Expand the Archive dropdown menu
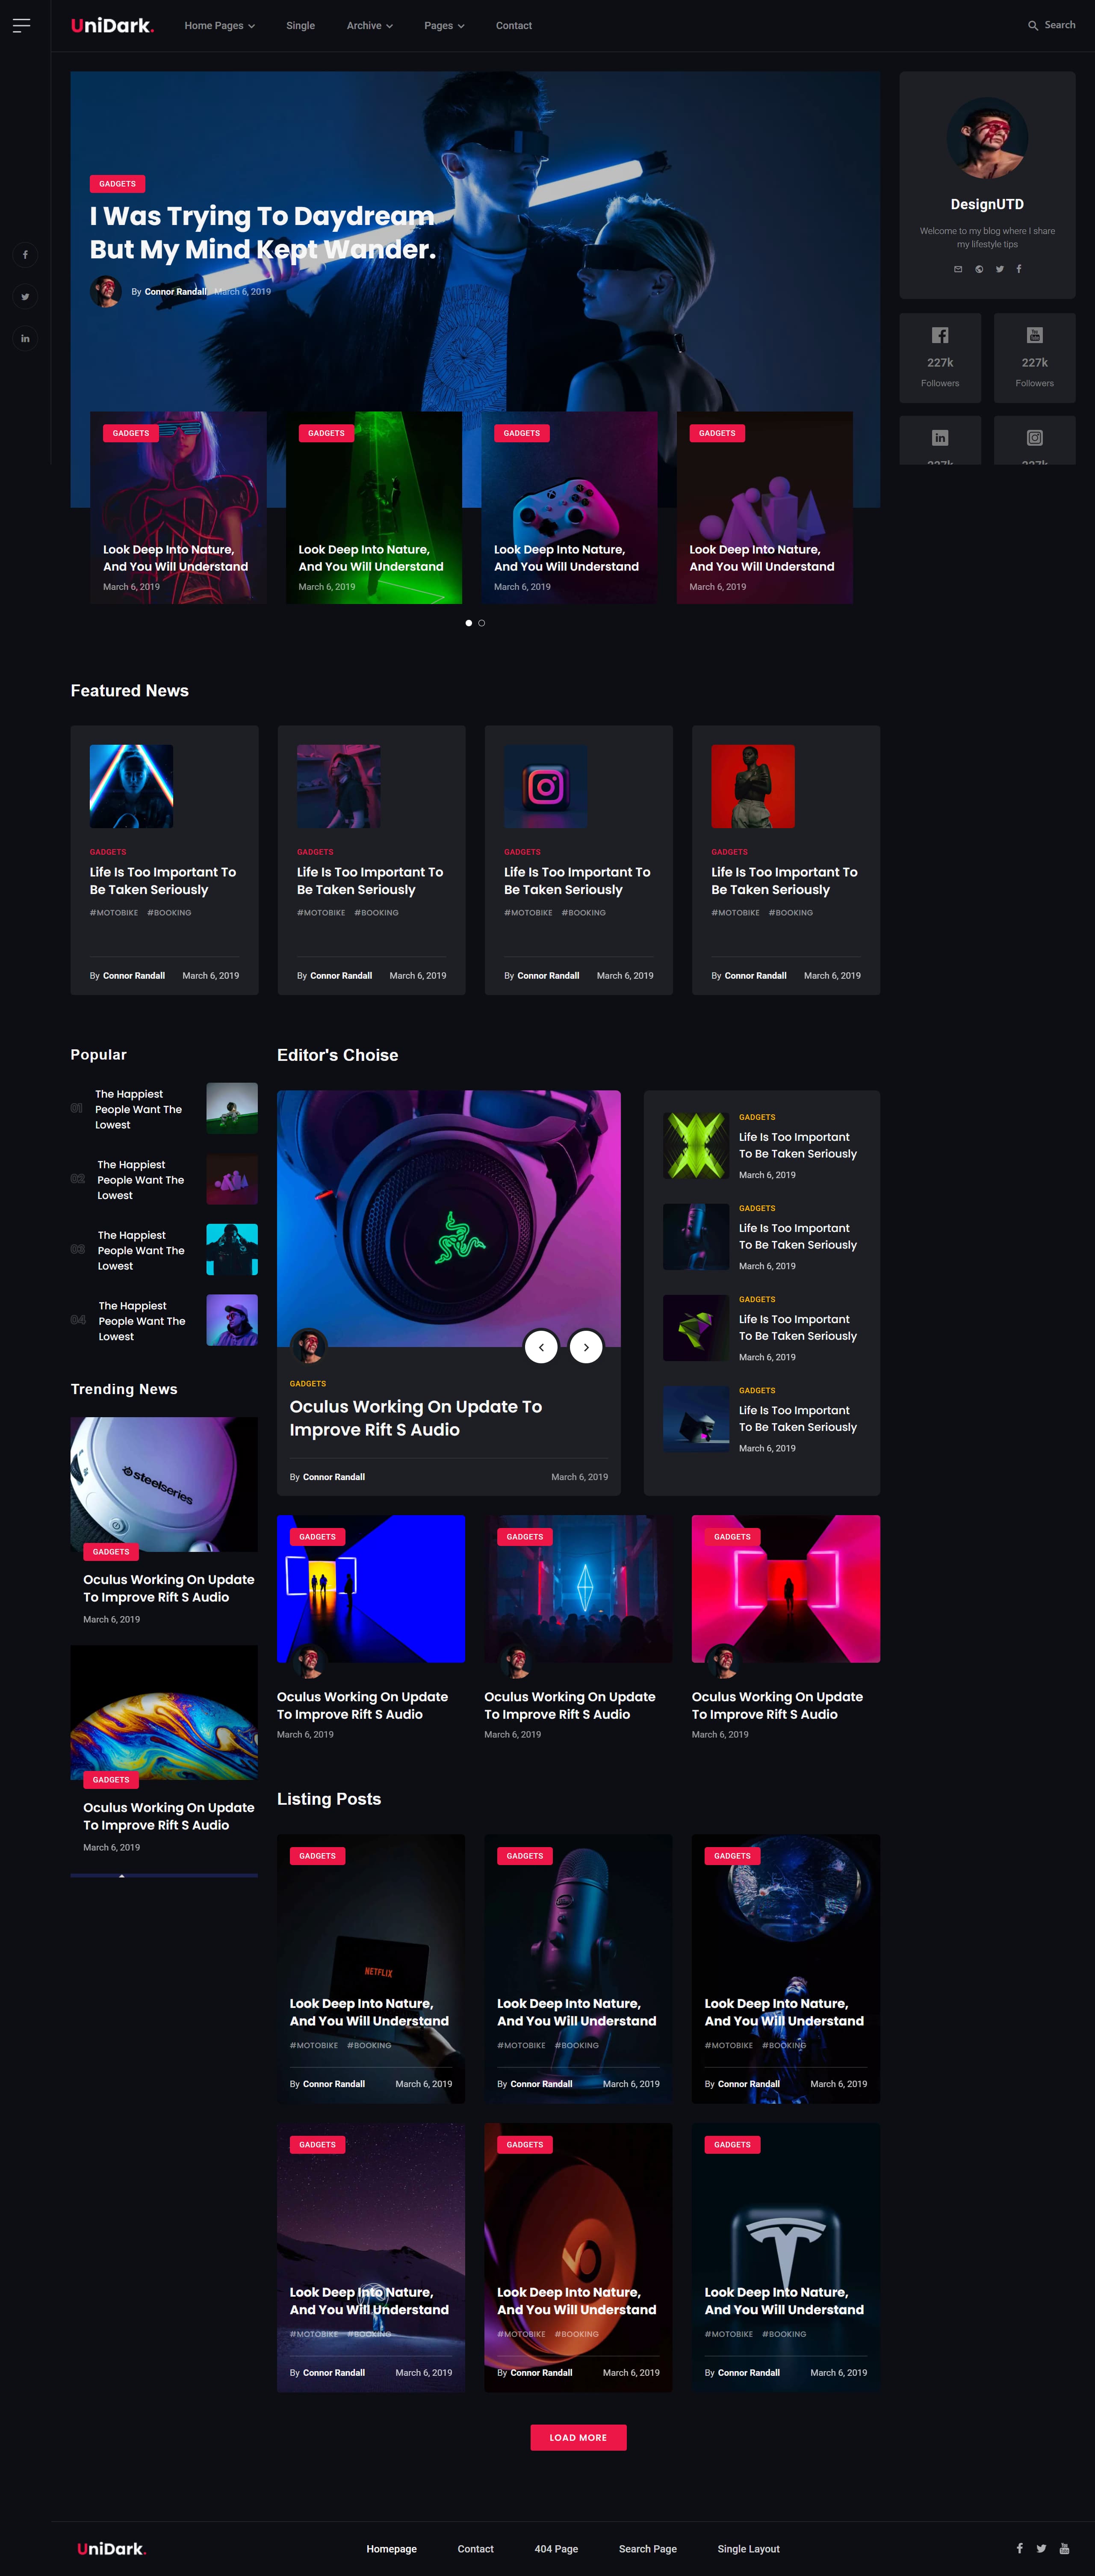This screenshot has height=2576, width=1095. click(x=370, y=26)
